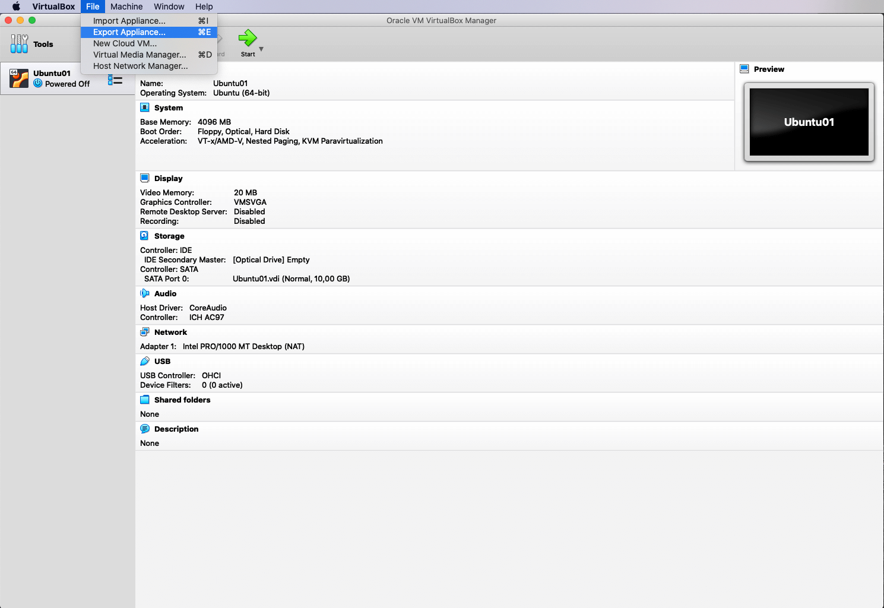This screenshot has height=608, width=884.
Task: Click the Operating System Ubuntu (64-bit) value
Action: 242,93
